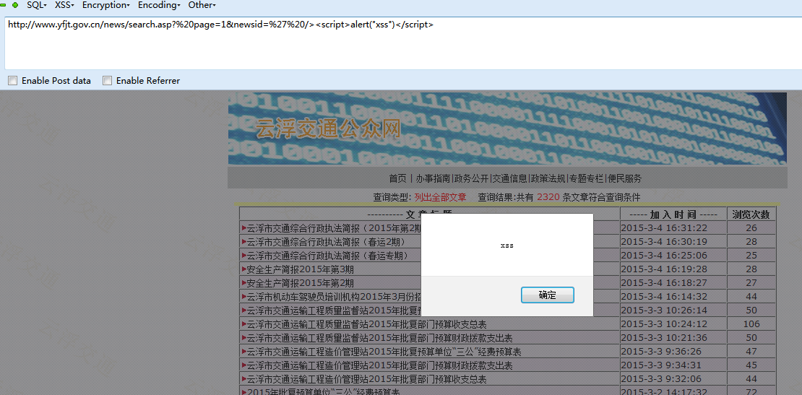Click the date 2015-3-3 9:36:26
The width and height of the screenshot is (802, 395).
pyautogui.click(x=661, y=352)
